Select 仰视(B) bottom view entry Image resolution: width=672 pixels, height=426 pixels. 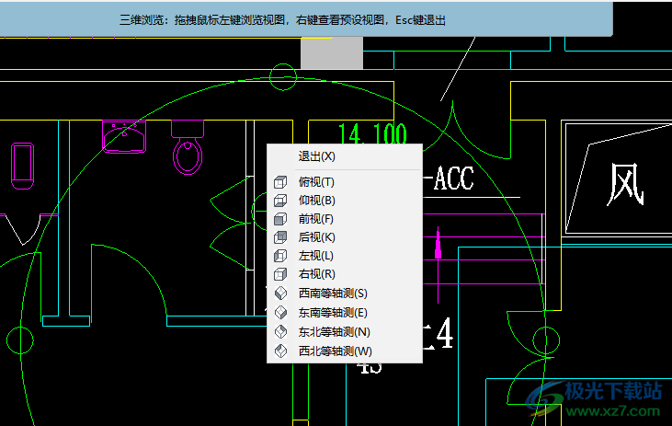(345, 201)
